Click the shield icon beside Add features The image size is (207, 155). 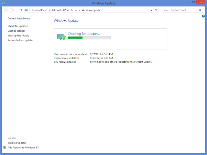click(5, 148)
